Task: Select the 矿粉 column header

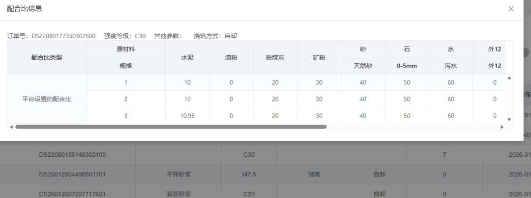Action: [x=319, y=57]
